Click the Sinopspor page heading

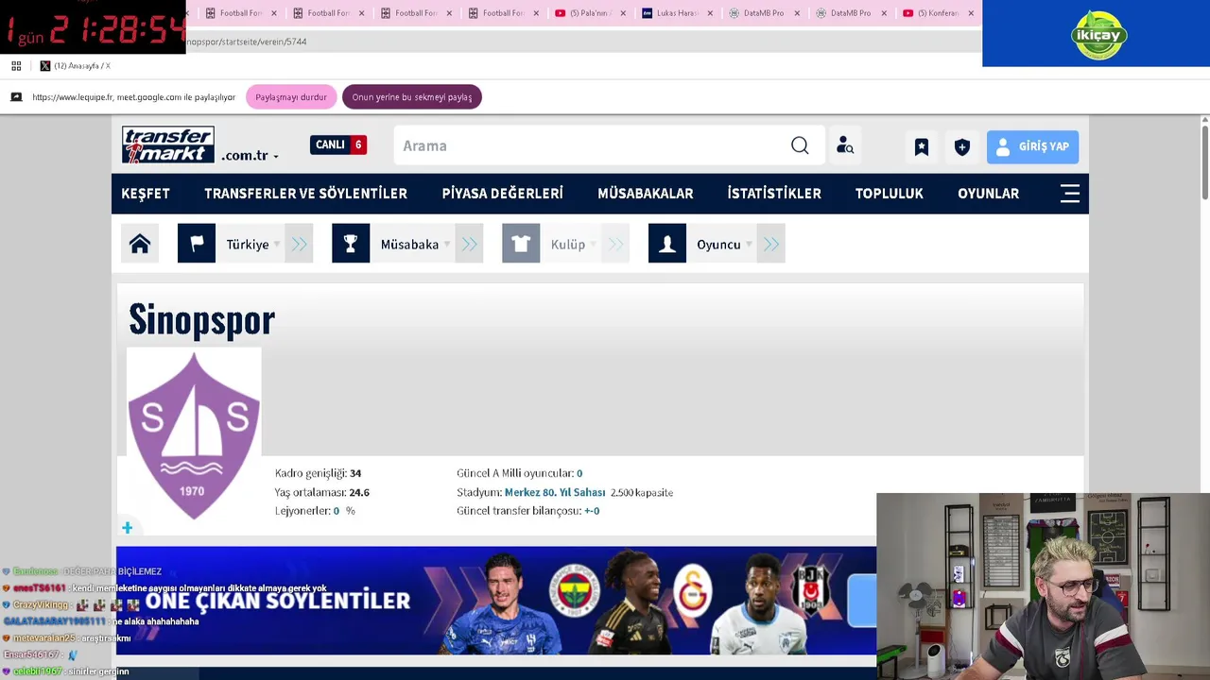[201, 321]
